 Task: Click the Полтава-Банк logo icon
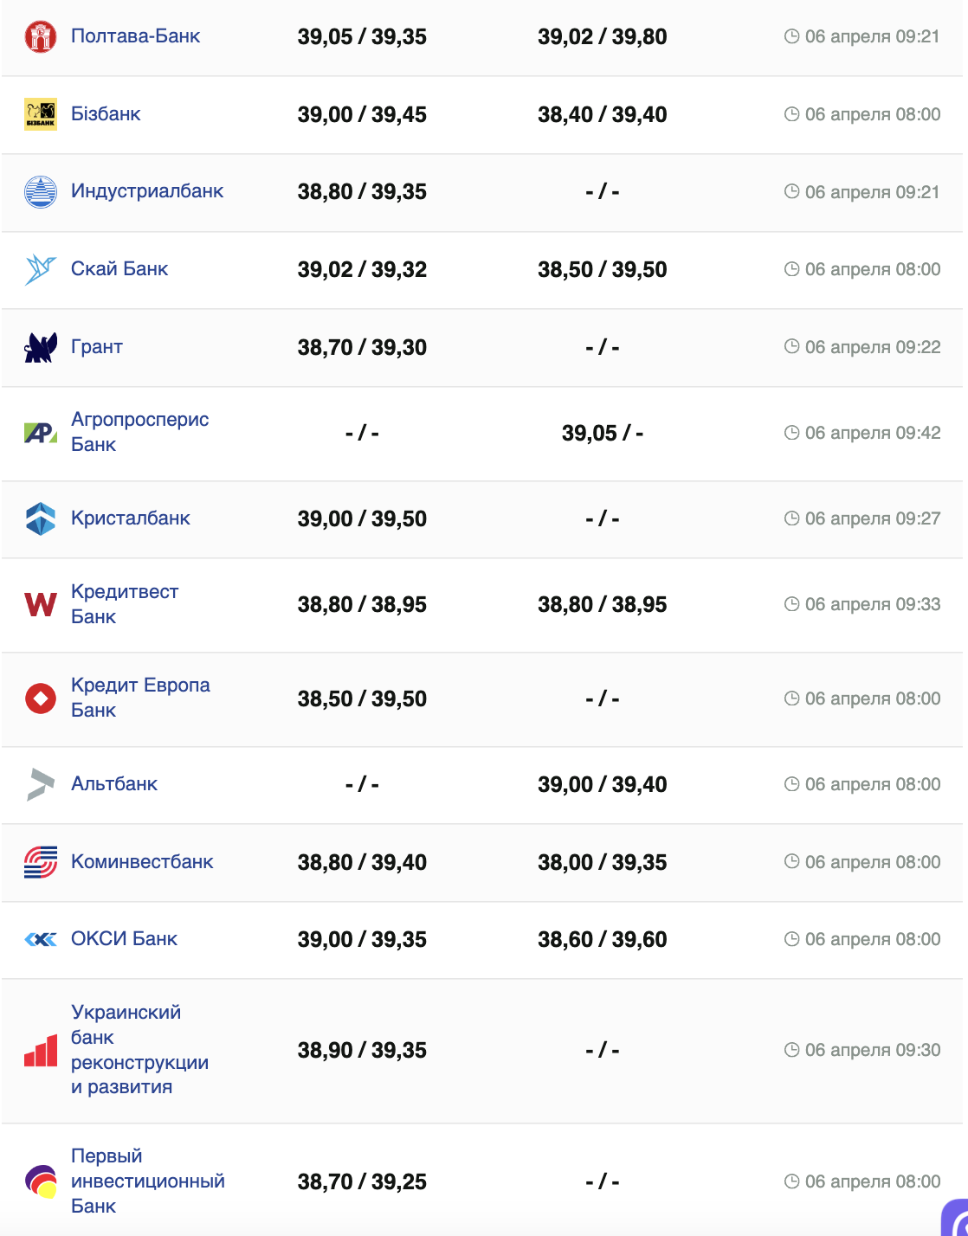(40, 36)
